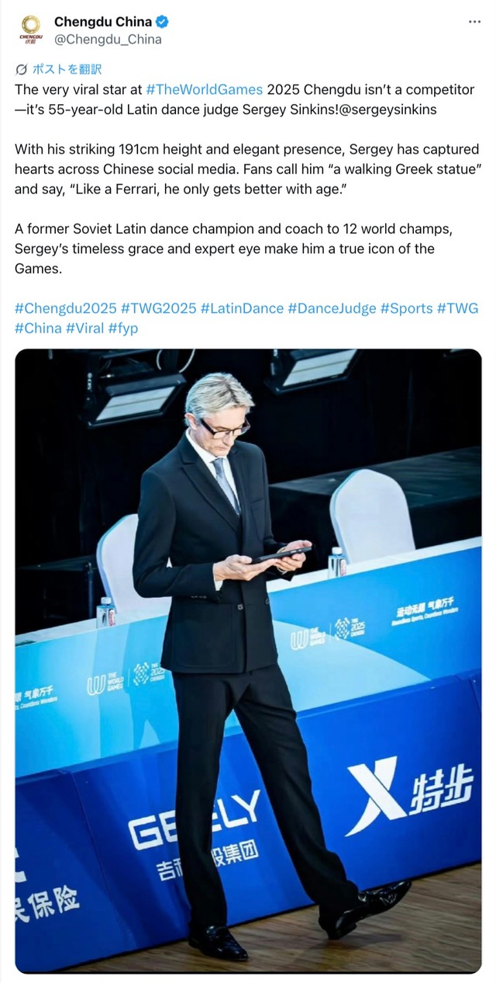Open the photo of the dance judge
The width and height of the screenshot is (496, 983).
tap(248, 661)
